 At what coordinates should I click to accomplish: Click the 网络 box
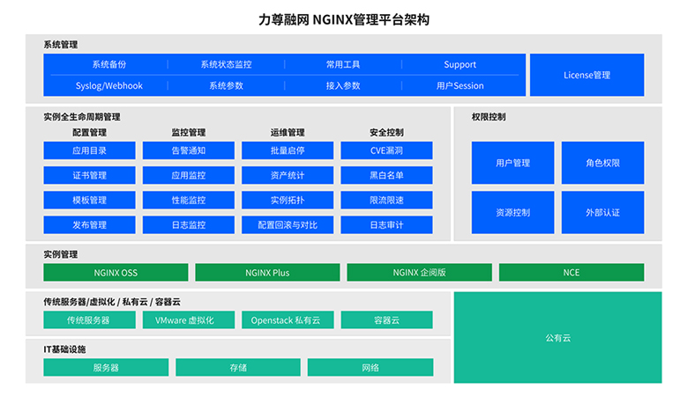[x=370, y=367]
